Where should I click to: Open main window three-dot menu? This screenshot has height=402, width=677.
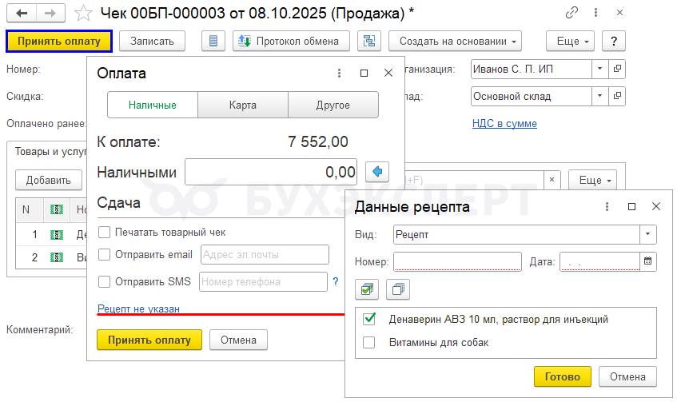click(x=595, y=13)
